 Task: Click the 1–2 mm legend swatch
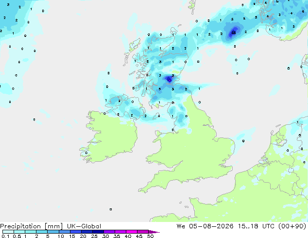coord(31,232)
